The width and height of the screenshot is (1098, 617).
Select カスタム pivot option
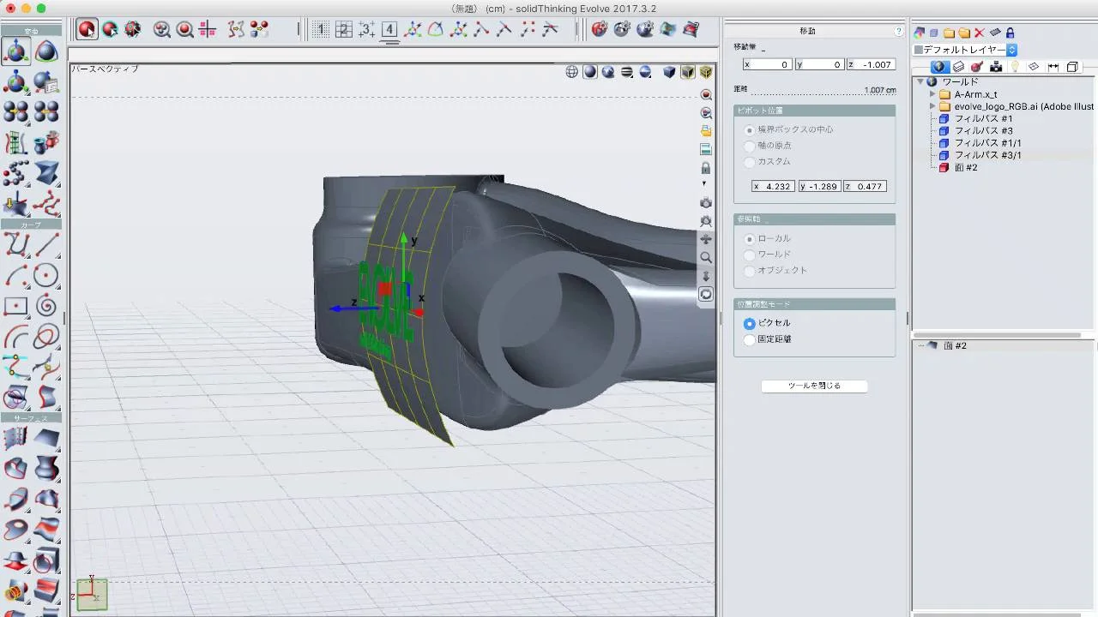[750, 162]
